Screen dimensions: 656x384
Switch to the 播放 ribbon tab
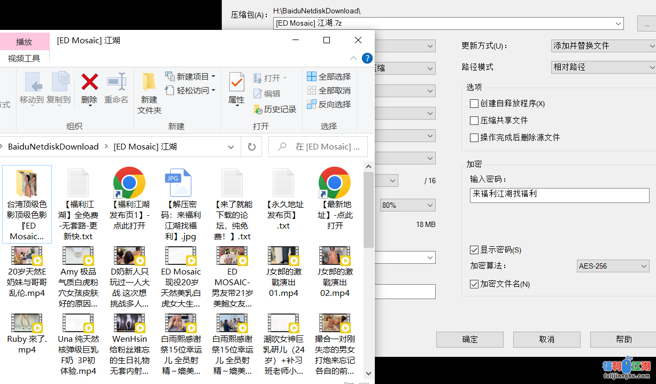click(24, 42)
